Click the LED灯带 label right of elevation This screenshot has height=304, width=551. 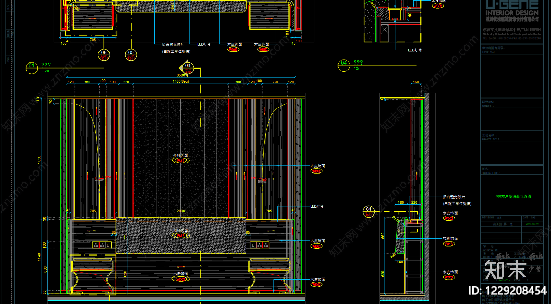(x=317, y=206)
